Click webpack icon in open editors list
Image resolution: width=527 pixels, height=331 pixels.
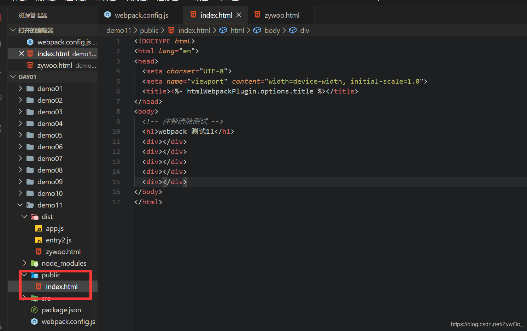[30, 42]
